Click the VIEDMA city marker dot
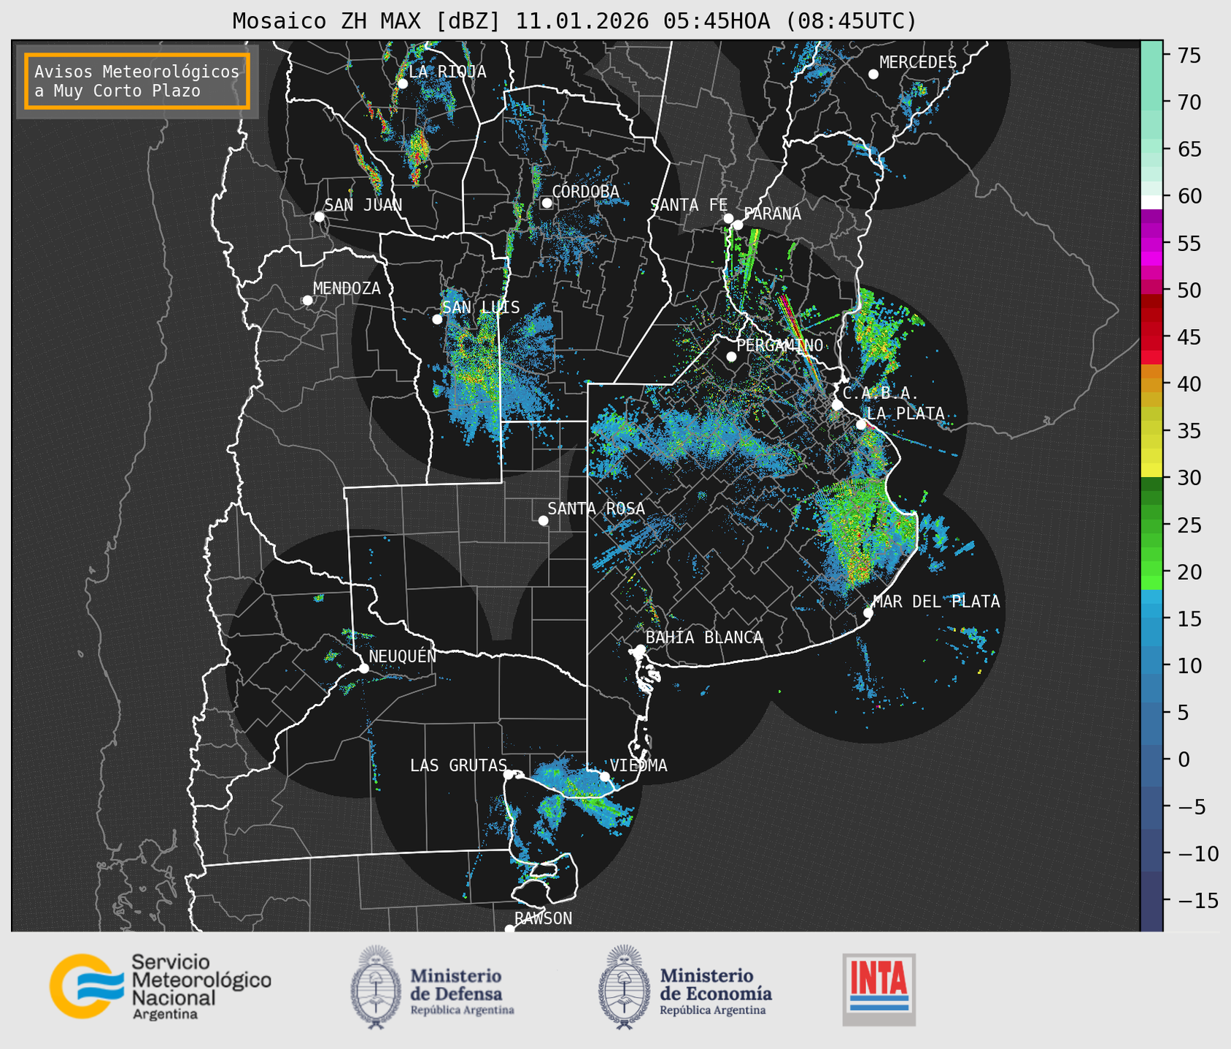The image size is (1231, 1049). point(604,776)
